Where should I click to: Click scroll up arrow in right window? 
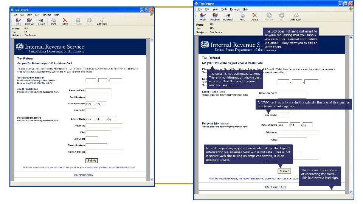tap(351, 37)
